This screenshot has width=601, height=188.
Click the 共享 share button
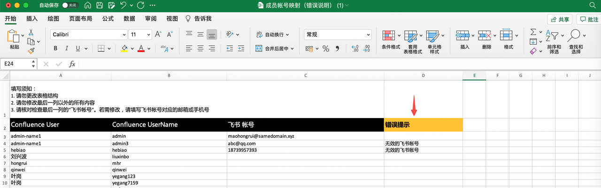point(561,19)
